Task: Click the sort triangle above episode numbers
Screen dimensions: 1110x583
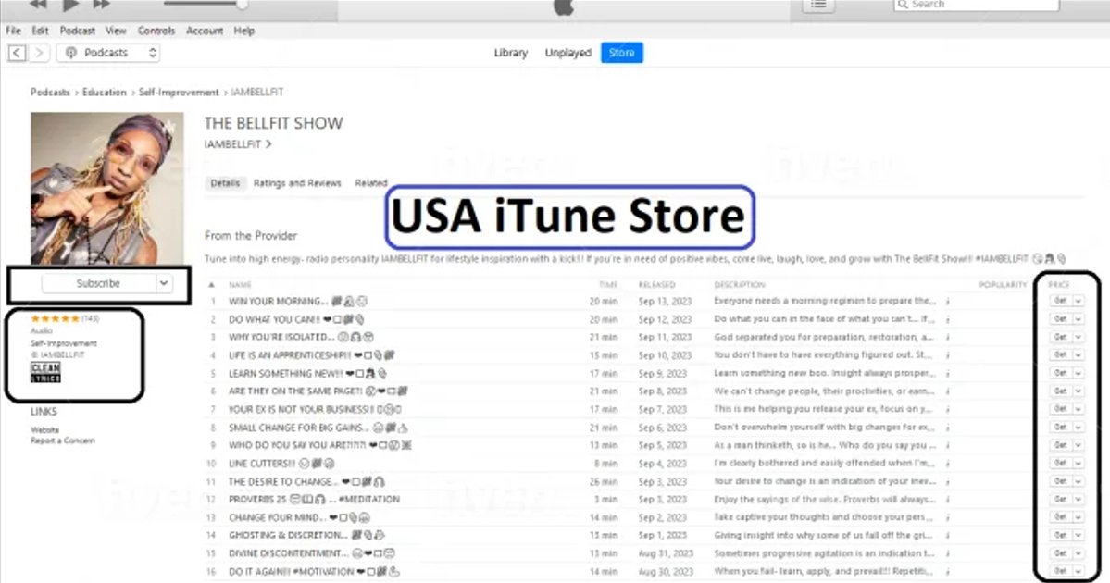Action: point(211,284)
